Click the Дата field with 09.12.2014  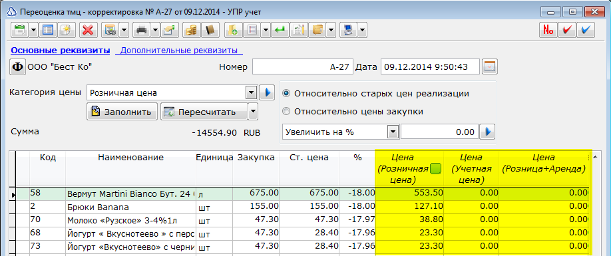click(x=430, y=67)
